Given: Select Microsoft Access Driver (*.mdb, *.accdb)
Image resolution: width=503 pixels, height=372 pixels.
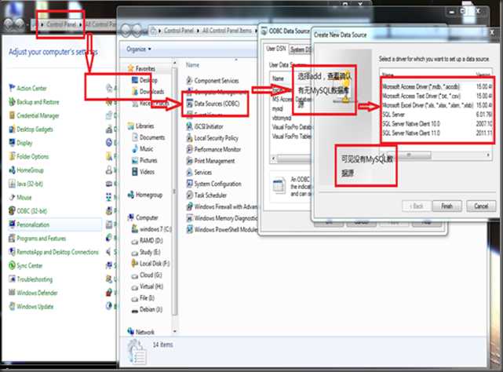Looking at the screenshot, I should [436, 86].
